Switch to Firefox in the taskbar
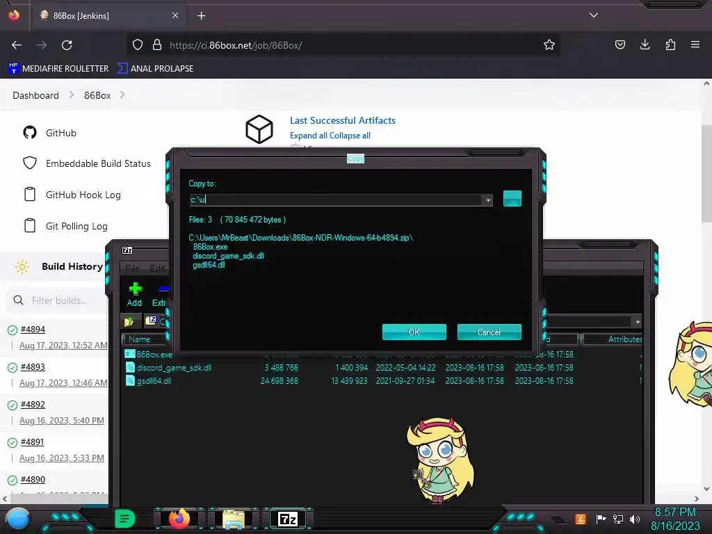This screenshot has width=712, height=534. pyautogui.click(x=179, y=519)
